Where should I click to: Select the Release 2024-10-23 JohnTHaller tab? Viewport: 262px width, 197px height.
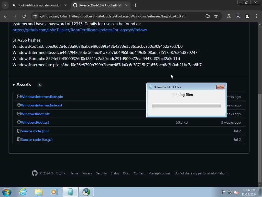tap(100, 5)
